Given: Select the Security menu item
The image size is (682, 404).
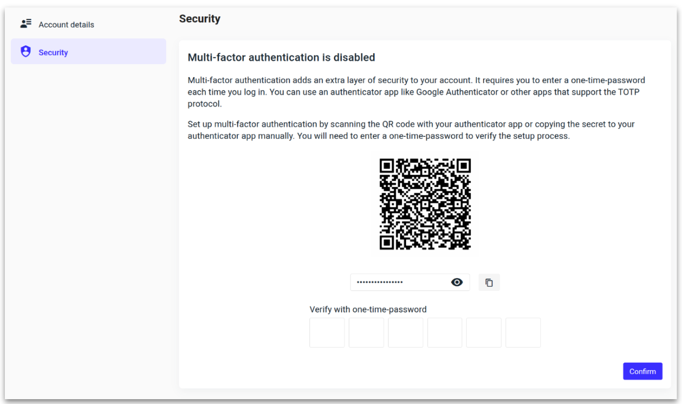Looking at the screenshot, I should 53,52.
